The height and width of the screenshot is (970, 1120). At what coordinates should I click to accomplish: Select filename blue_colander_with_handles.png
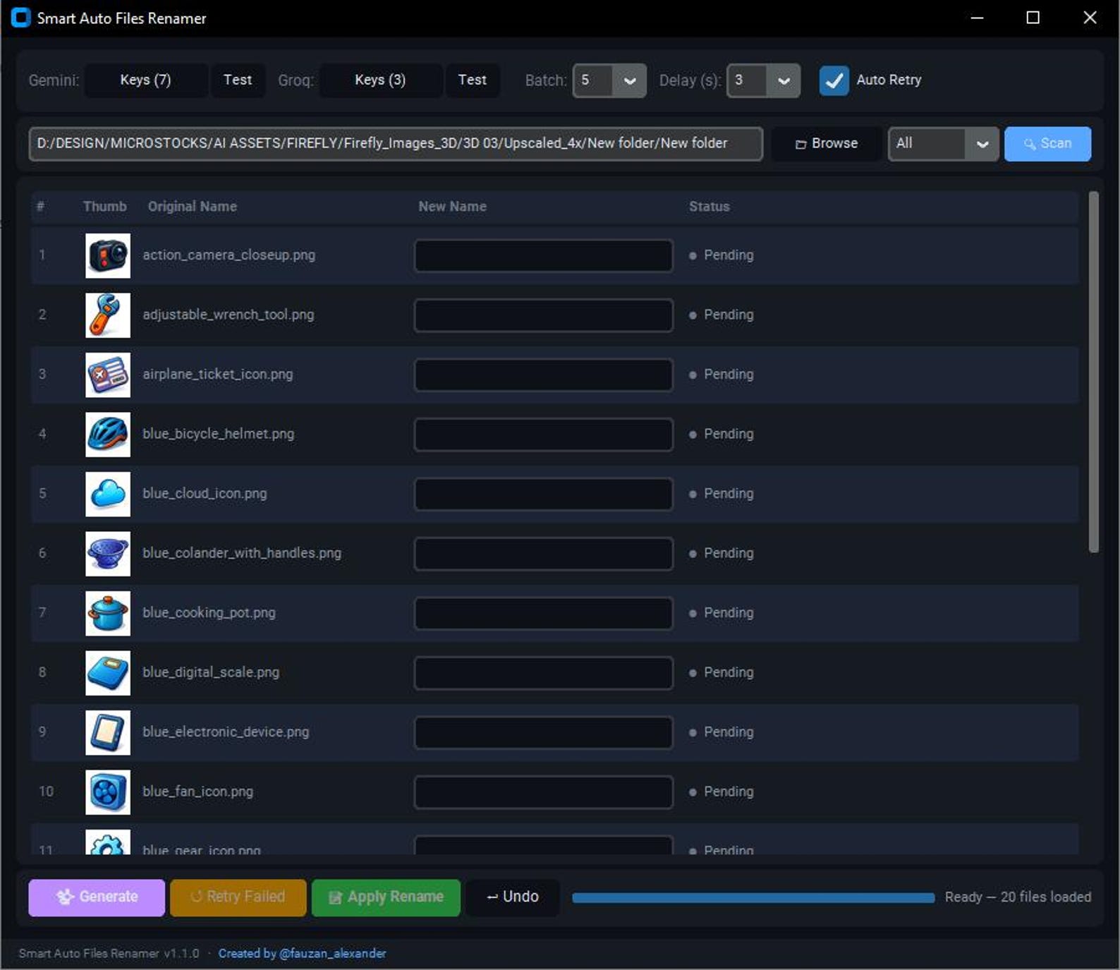(x=242, y=554)
